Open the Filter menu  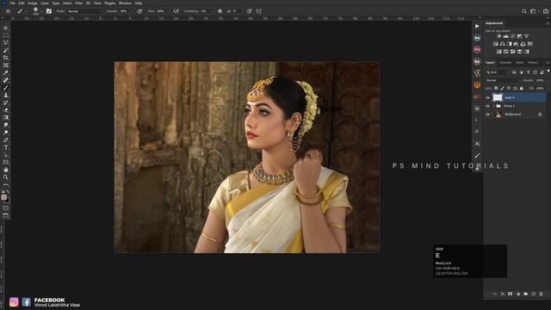point(78,3)
